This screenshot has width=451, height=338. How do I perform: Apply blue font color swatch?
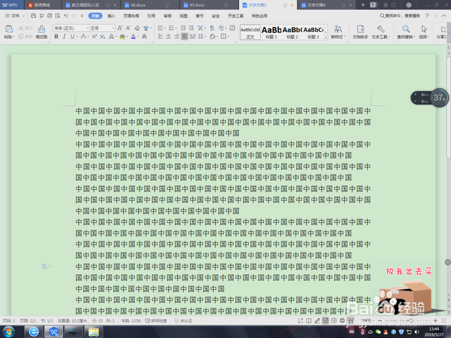point(133,37)
